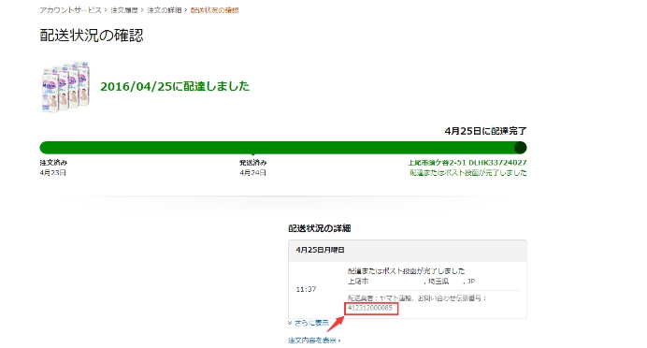647x348 pixels.
Task: Open the 注文の詳細 breadcrumb link
Action: click(165, 10)
